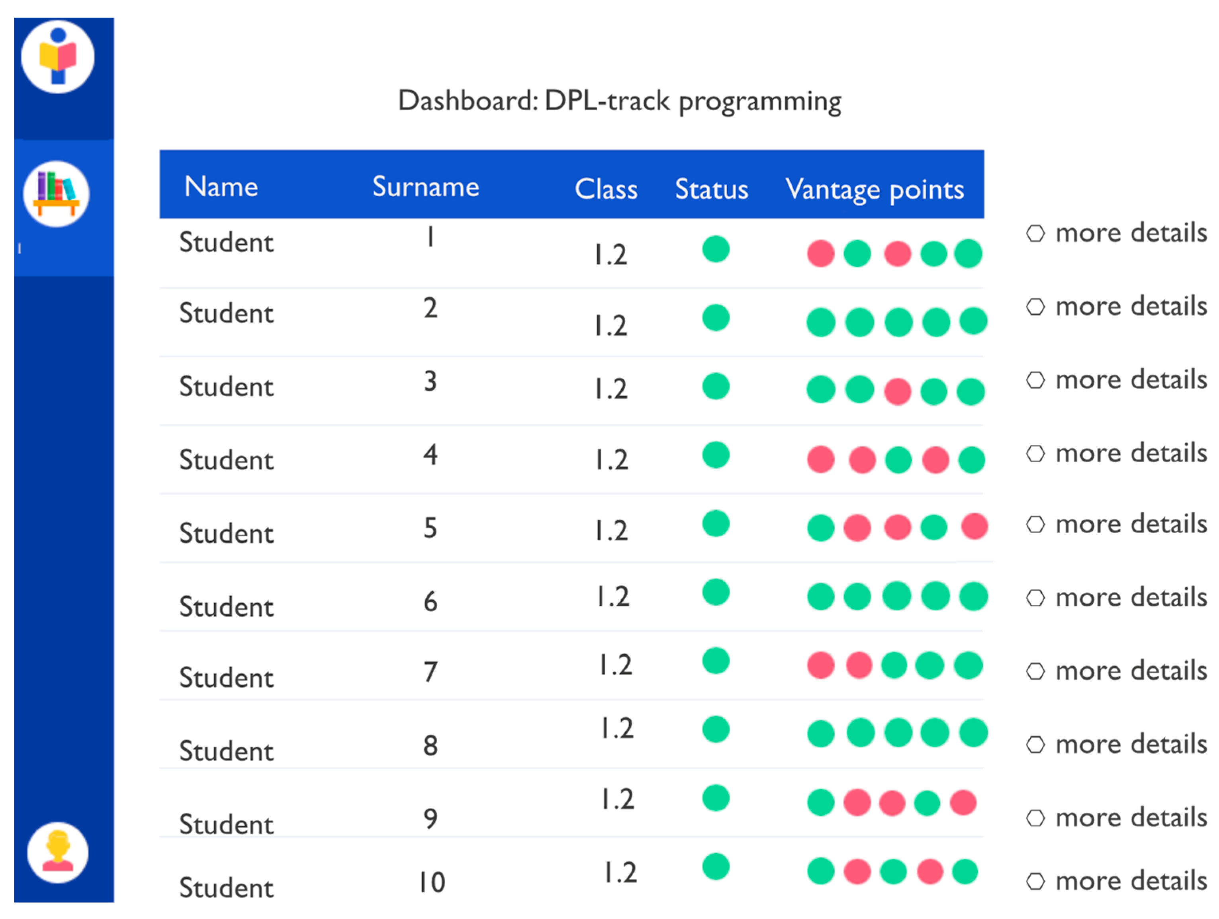Image resolution: width=1219 pixels, height=919 pixels.
Task: Select more details radio for Student 9
Action: [1035, 818]
